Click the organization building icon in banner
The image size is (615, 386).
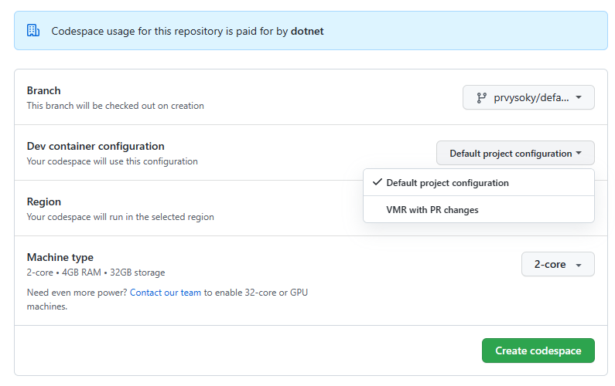[33, 31]
